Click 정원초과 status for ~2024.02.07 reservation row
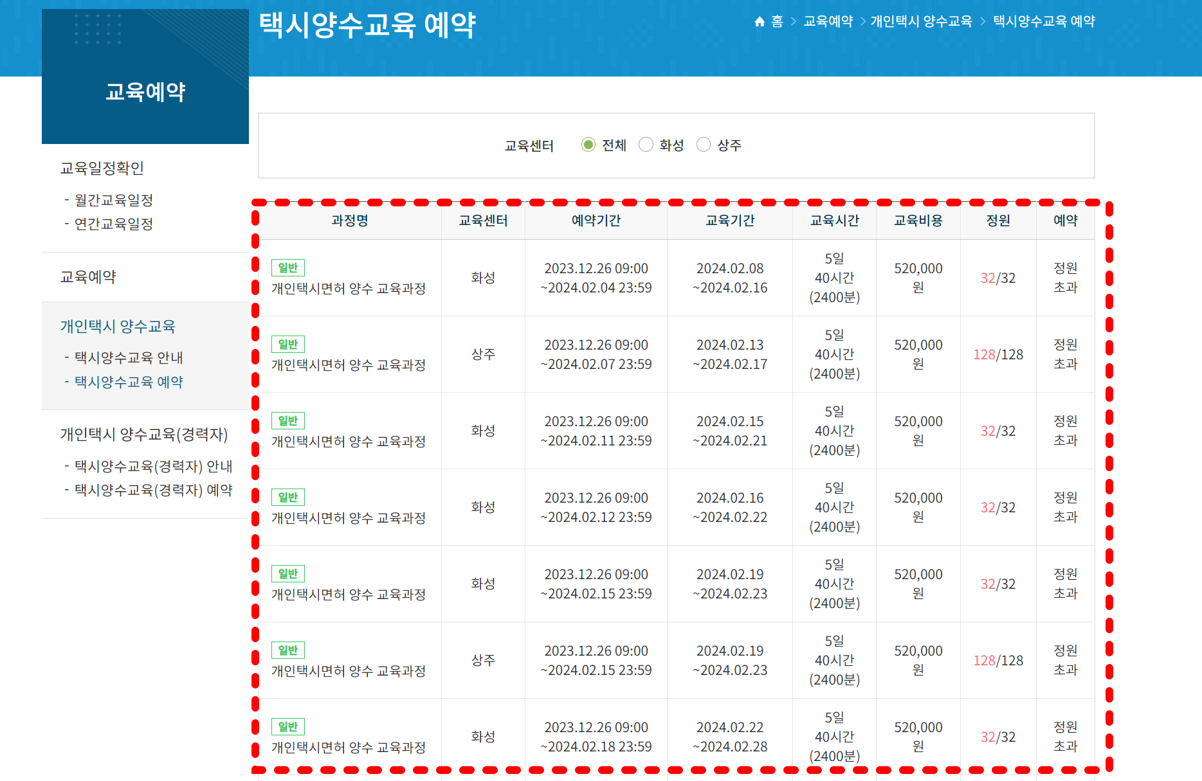 1066,354
